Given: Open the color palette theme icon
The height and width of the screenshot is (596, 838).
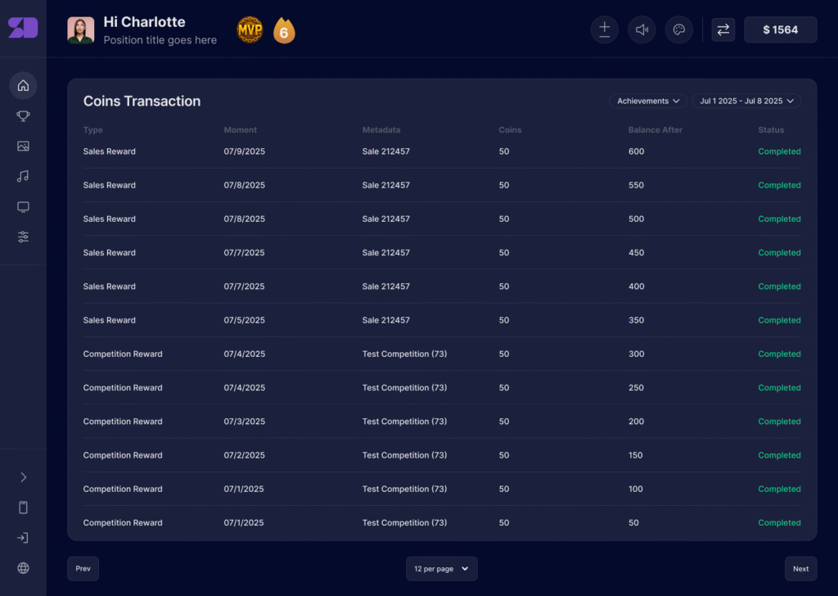Looking at the screenshot, I should point(678,29).
